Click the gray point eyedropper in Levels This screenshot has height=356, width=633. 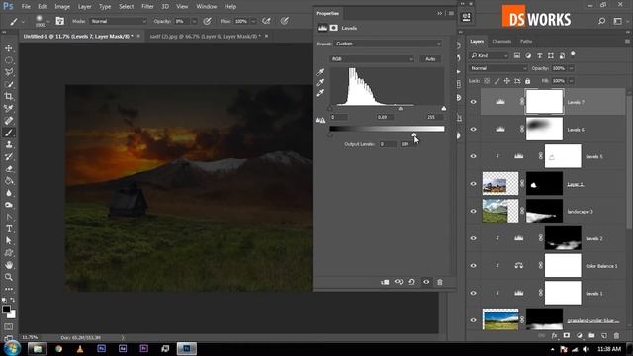[x=320, y=83]
